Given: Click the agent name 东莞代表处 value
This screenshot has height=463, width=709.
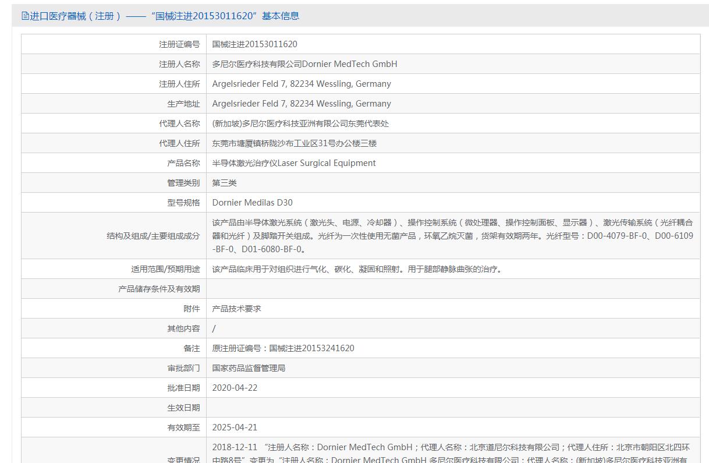Looking at the screenshot, I should 300,123.
